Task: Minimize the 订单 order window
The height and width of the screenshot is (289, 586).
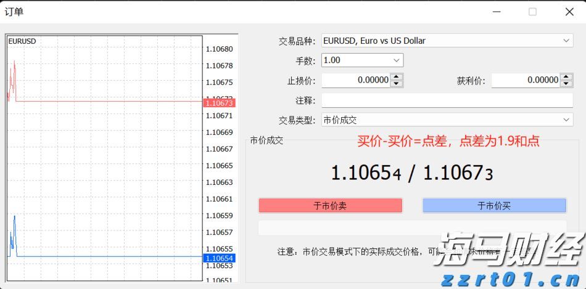Action: tap(497, 12)
